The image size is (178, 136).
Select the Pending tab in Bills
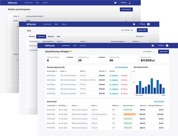[x=32, y=36]
